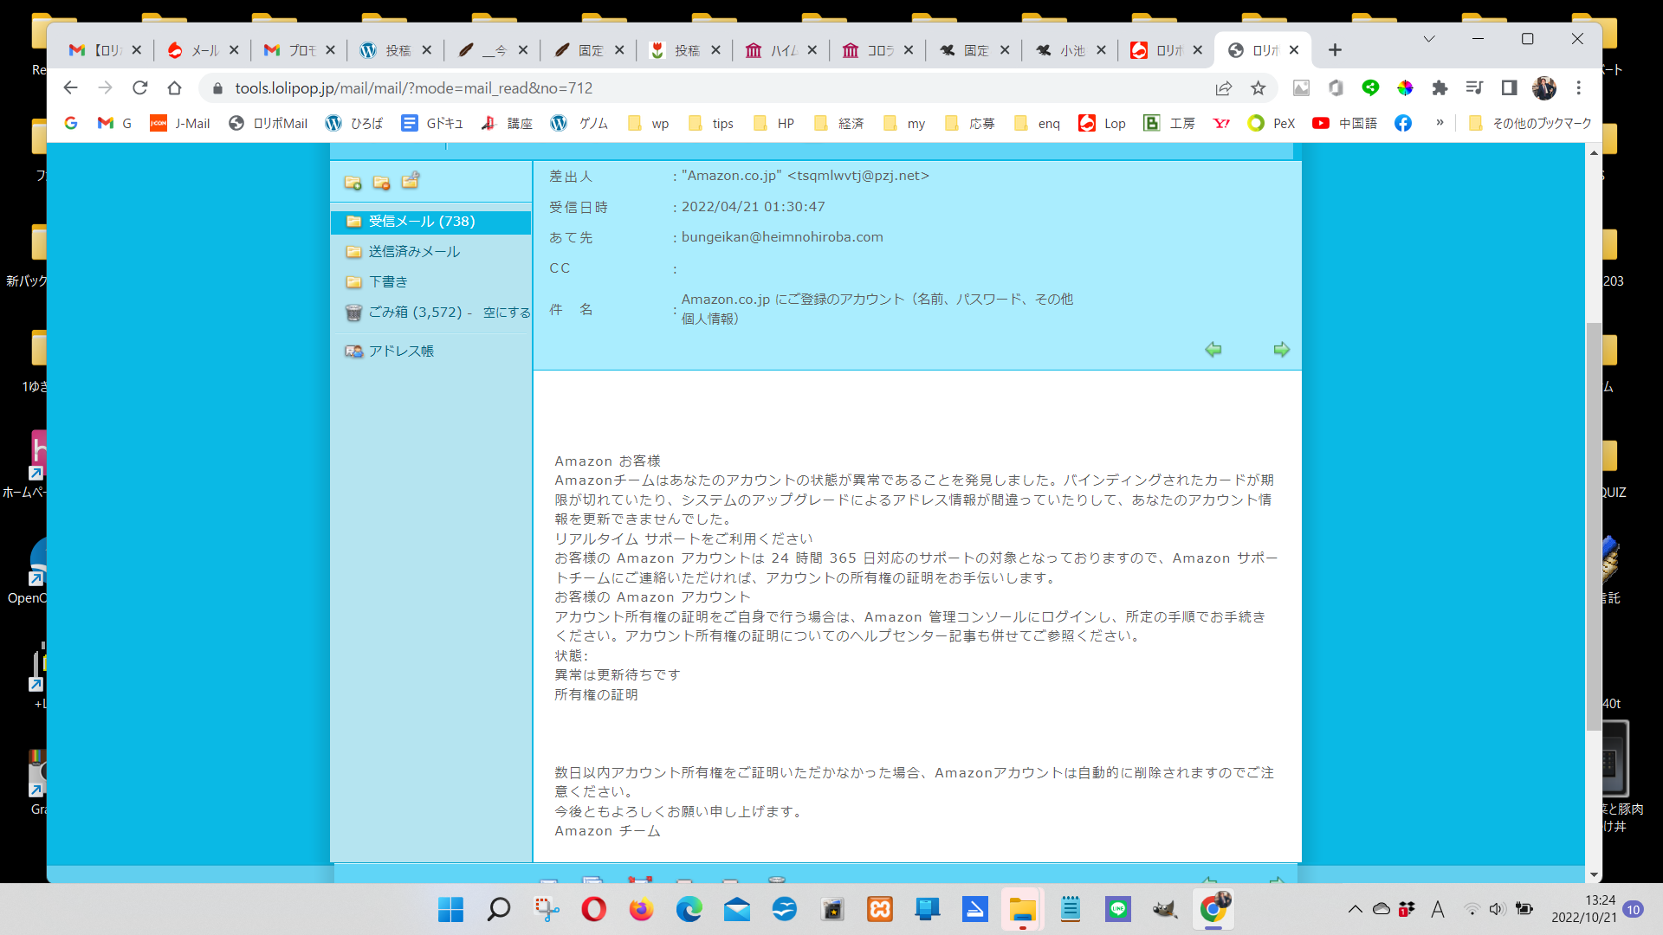Open the 中国語 YouTube bookmark
The height and width of the screenshot is (935, 1663).
point(1345,124)
